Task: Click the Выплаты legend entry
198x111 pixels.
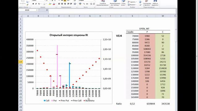Action: pos(89,101)
